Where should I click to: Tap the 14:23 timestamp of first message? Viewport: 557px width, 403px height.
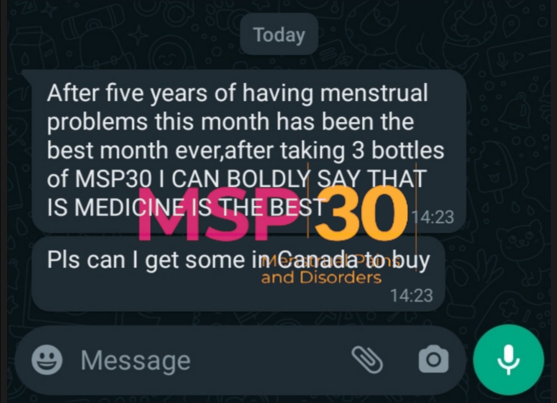(433, 217)
